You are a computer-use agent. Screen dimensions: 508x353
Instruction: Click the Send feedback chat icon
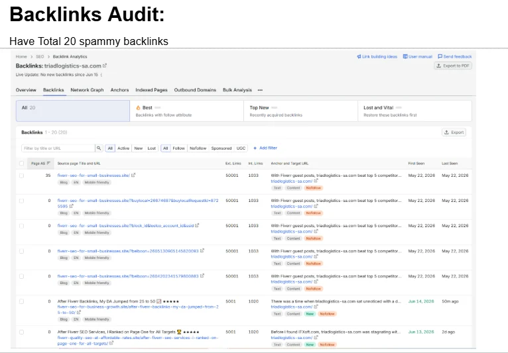click(440, 56)
